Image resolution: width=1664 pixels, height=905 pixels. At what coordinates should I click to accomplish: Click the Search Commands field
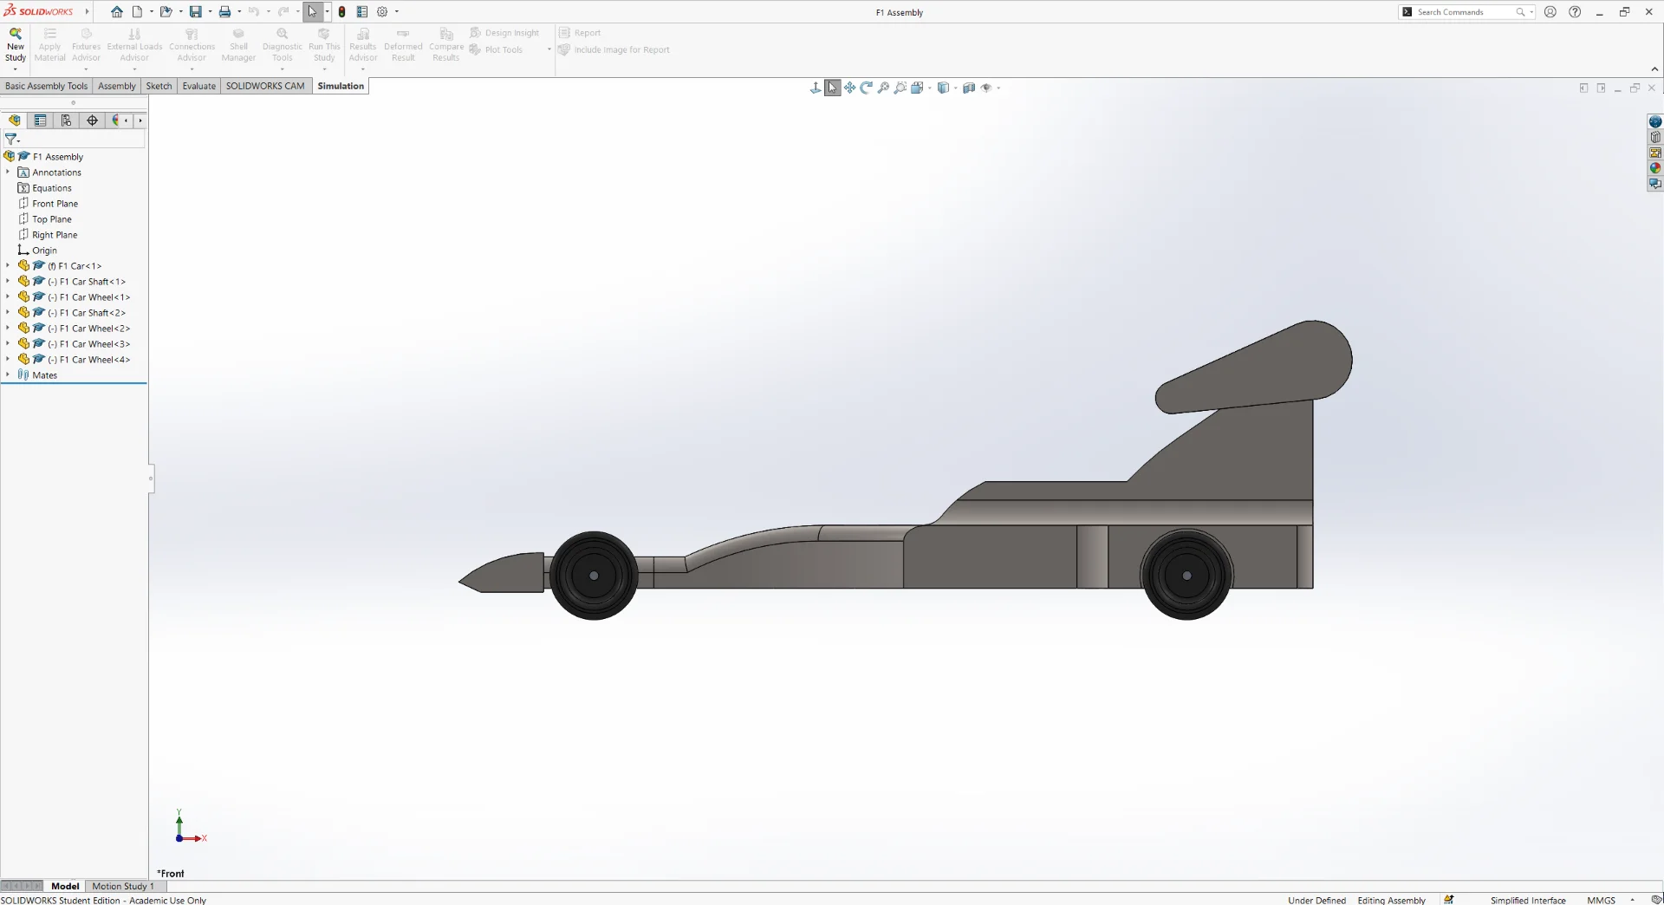coord(1467,12)
